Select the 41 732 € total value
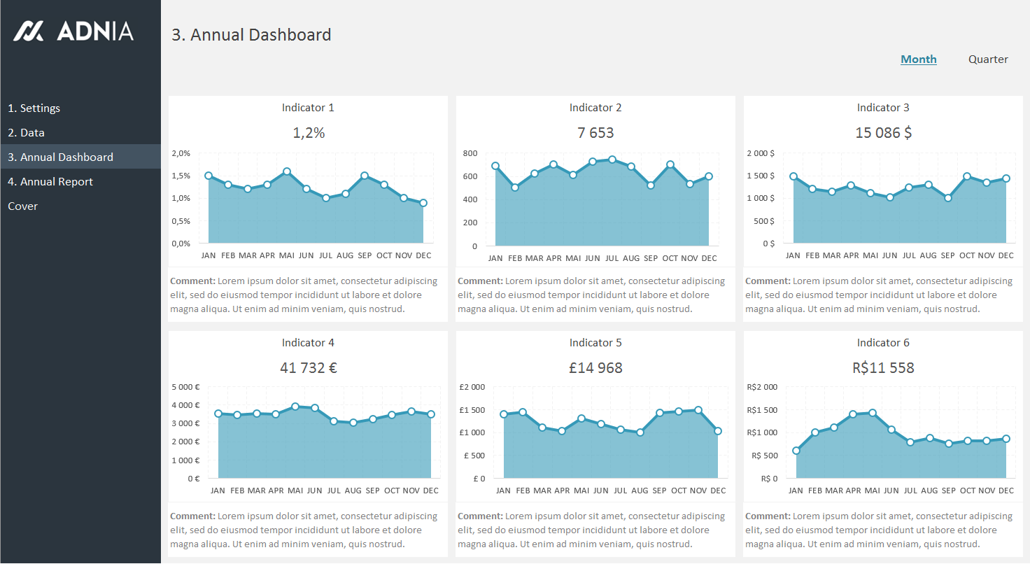Image resolution: width=1030 pixels, height=564 pixels. [x=308, y=368]
